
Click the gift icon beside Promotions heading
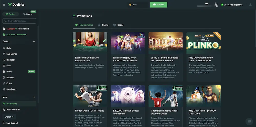[74, 16]
